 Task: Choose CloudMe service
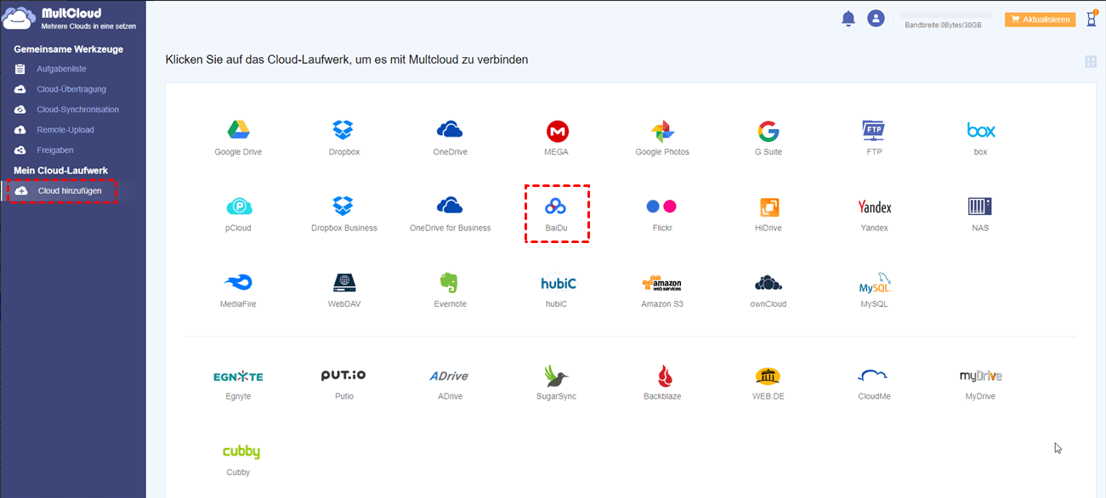point(874,376)
